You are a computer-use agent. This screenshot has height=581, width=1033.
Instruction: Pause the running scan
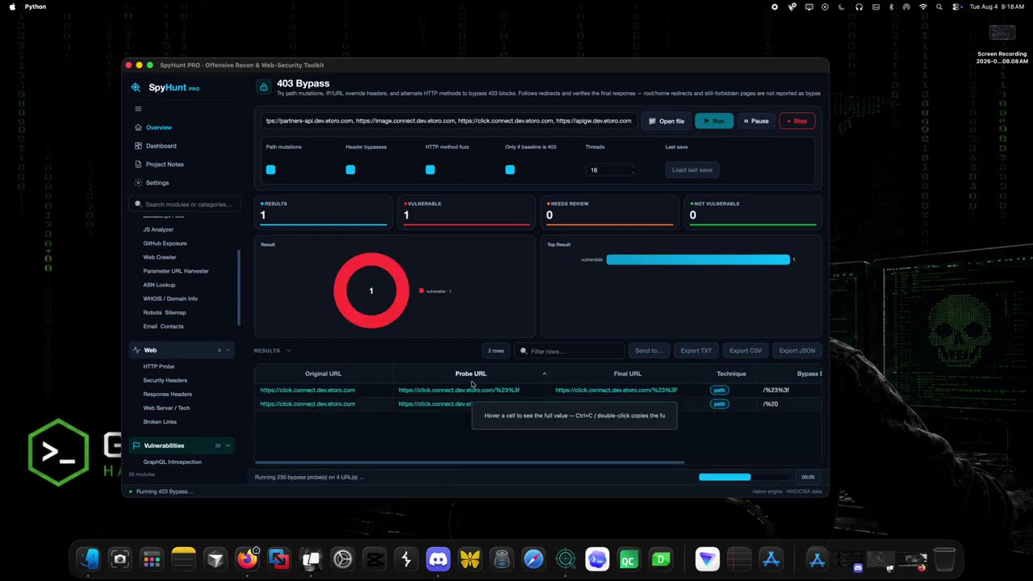point(756,121)
